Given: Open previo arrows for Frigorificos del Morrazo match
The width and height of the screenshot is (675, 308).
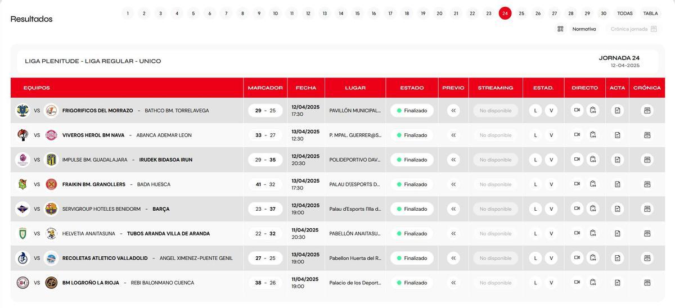Looking at the screenshot, I should coord(453,110).
